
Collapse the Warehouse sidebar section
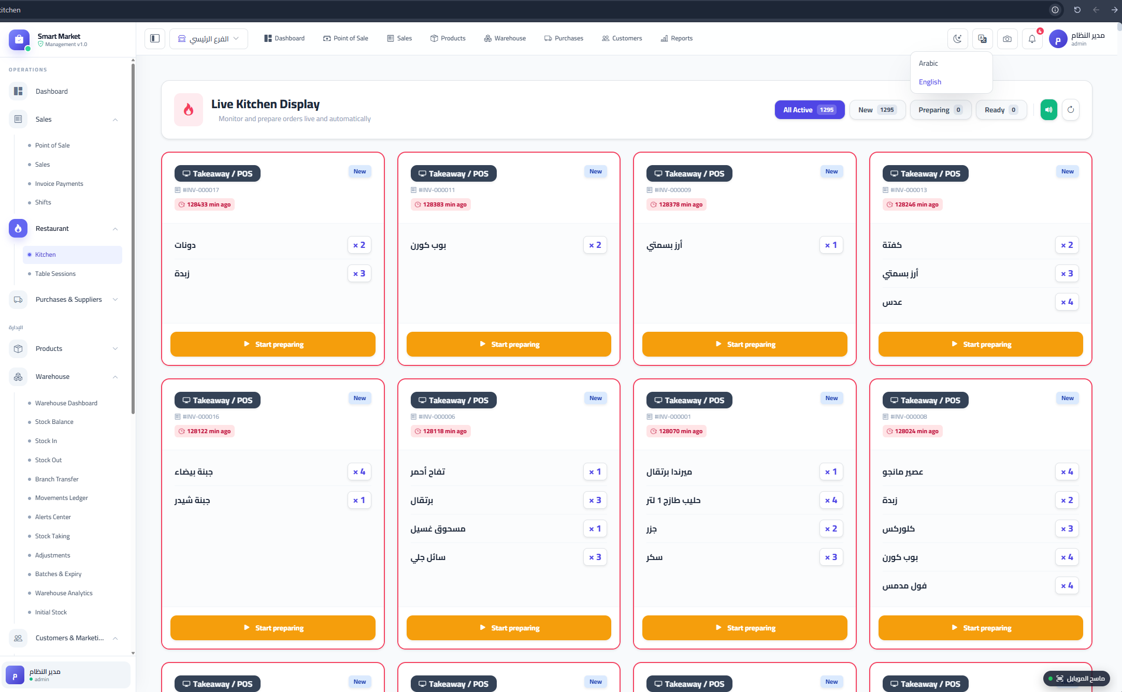(x=115, y=377)
